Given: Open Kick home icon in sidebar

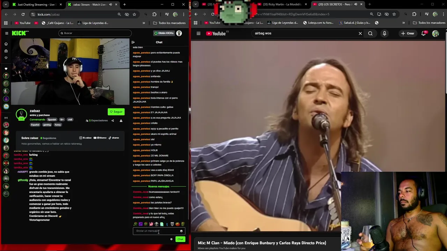Looking at the screenshot, I should point(6,44).
